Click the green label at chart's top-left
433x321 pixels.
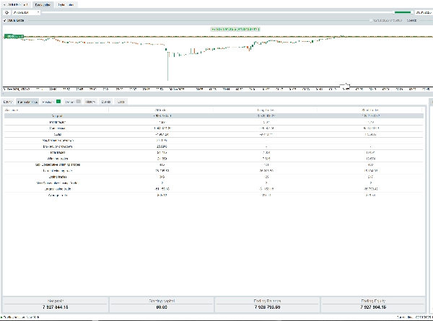(11, 35)
